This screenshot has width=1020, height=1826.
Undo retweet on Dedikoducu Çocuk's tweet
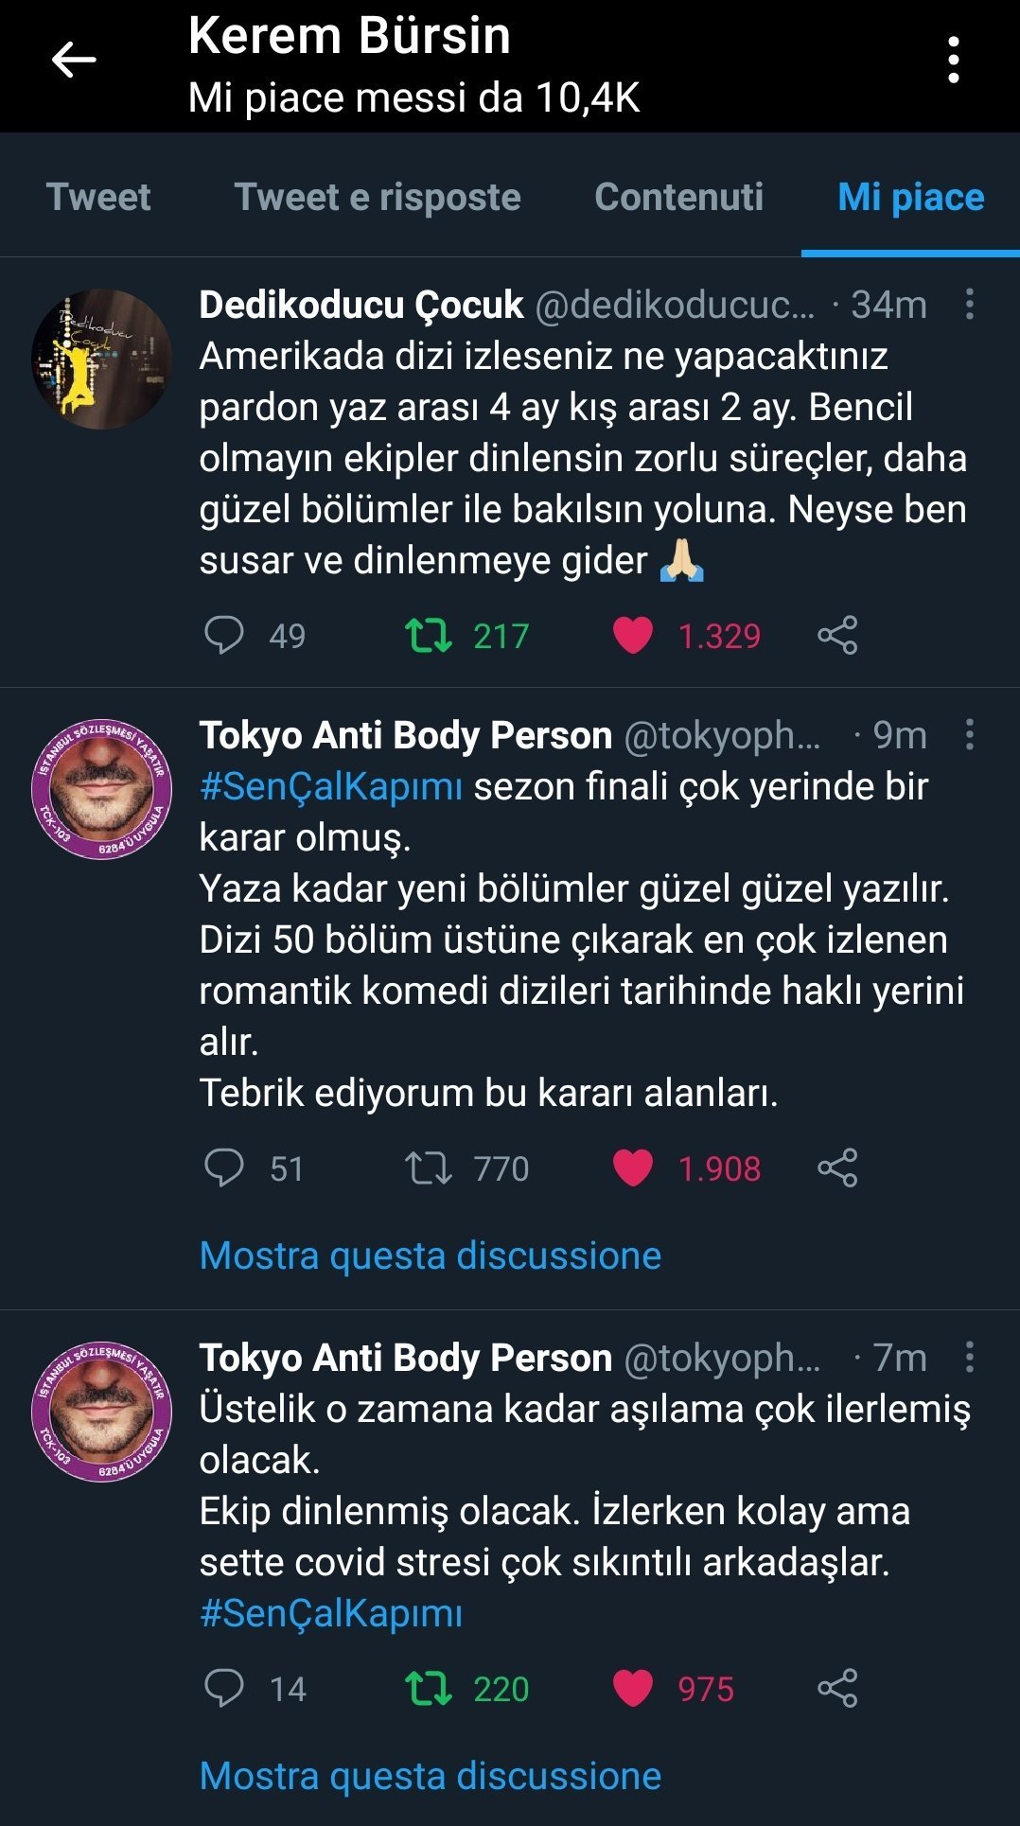[429, 635]
